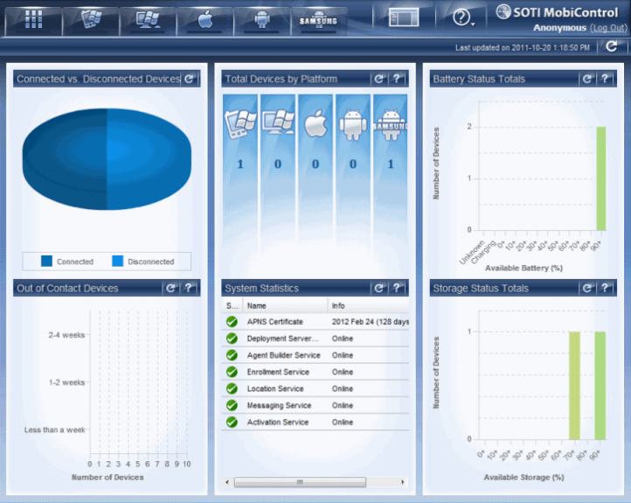Image resolution: width=631 pixels, height=503 pixels.
Task: Refresh the System Statistics panel
Action: coord(378,289)
